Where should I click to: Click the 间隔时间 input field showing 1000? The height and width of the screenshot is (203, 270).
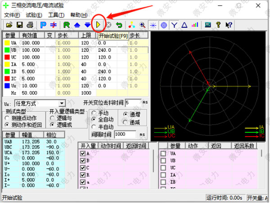(x=126, y=134)
